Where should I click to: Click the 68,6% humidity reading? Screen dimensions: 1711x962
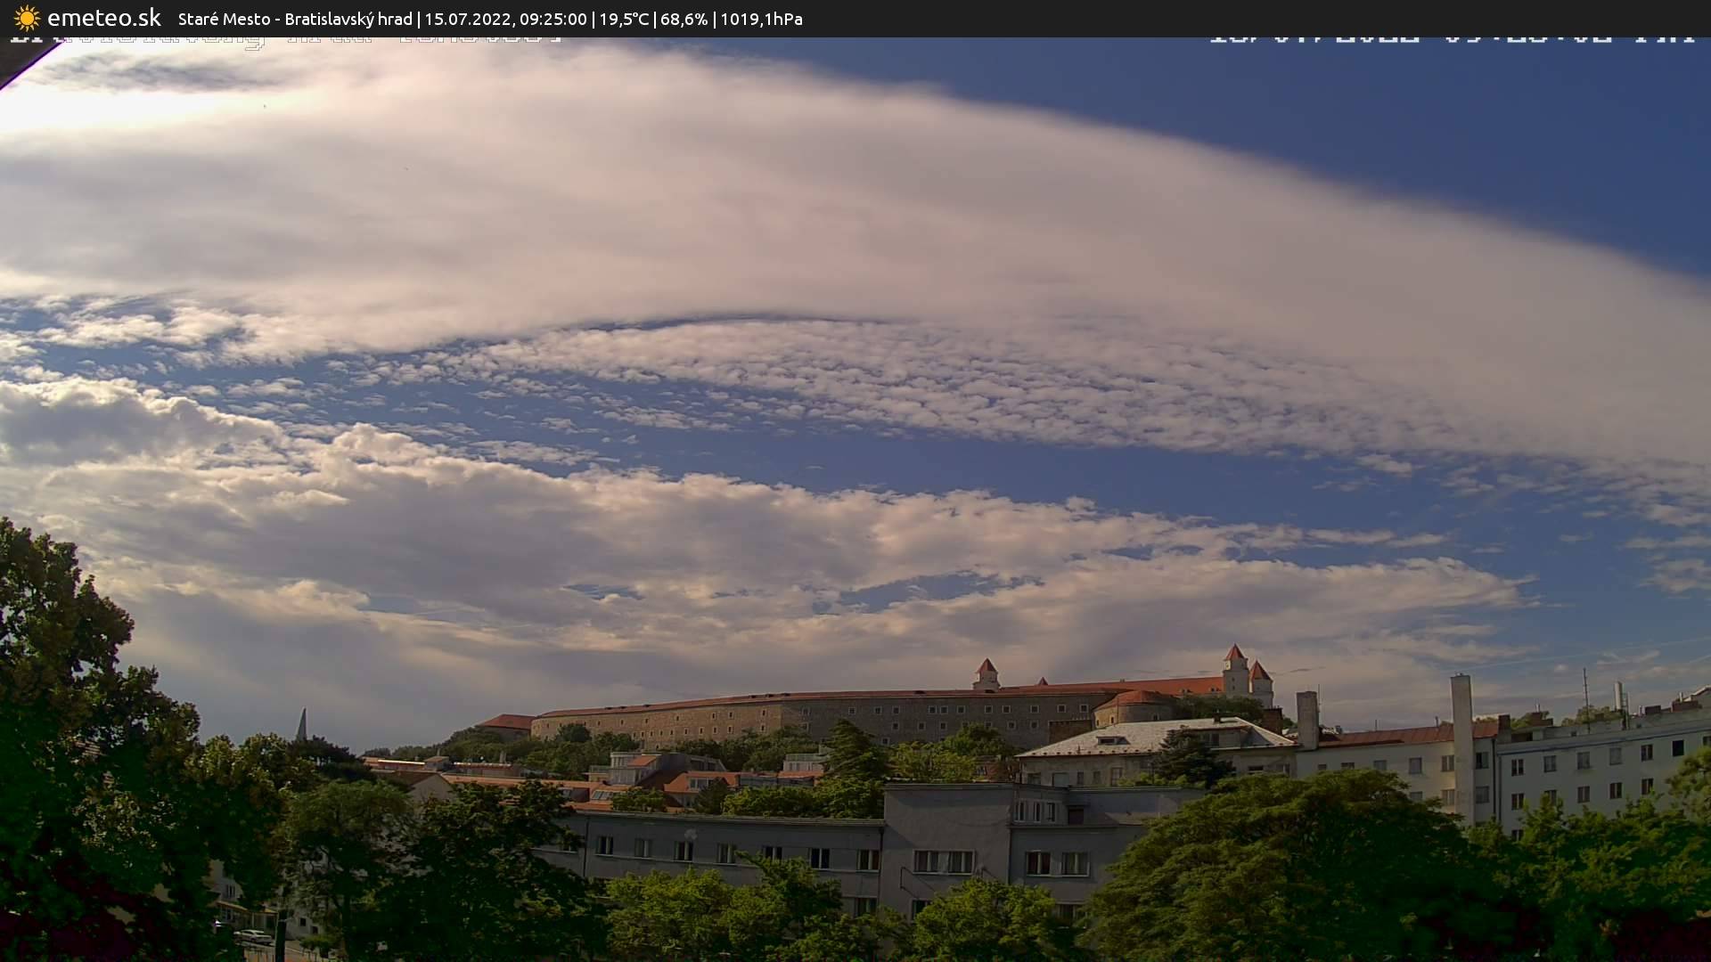tap(684, 19)
